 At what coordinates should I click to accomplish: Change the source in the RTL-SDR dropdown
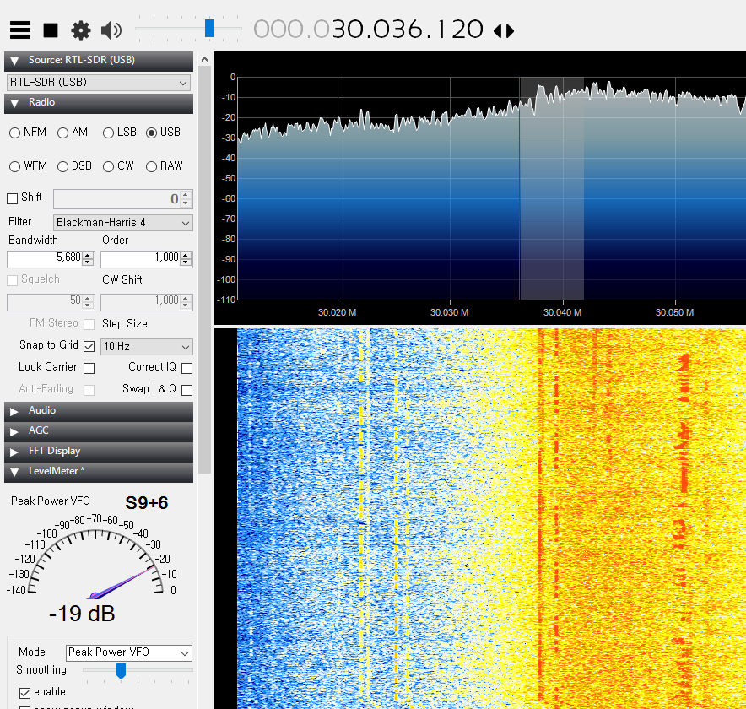click(x=98, y=82)
